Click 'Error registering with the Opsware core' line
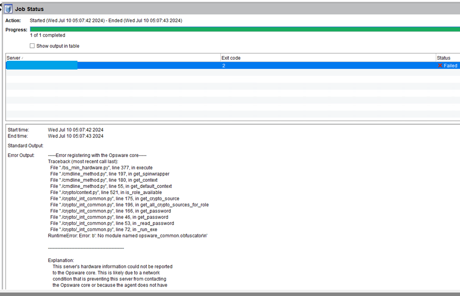This screenshot has width=460, height=296. pos(97,155)
